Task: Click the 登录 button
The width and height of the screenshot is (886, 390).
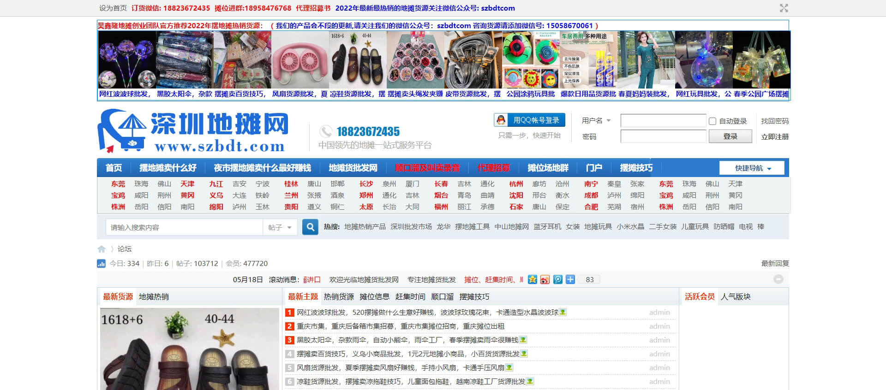Action: point(730,136)
